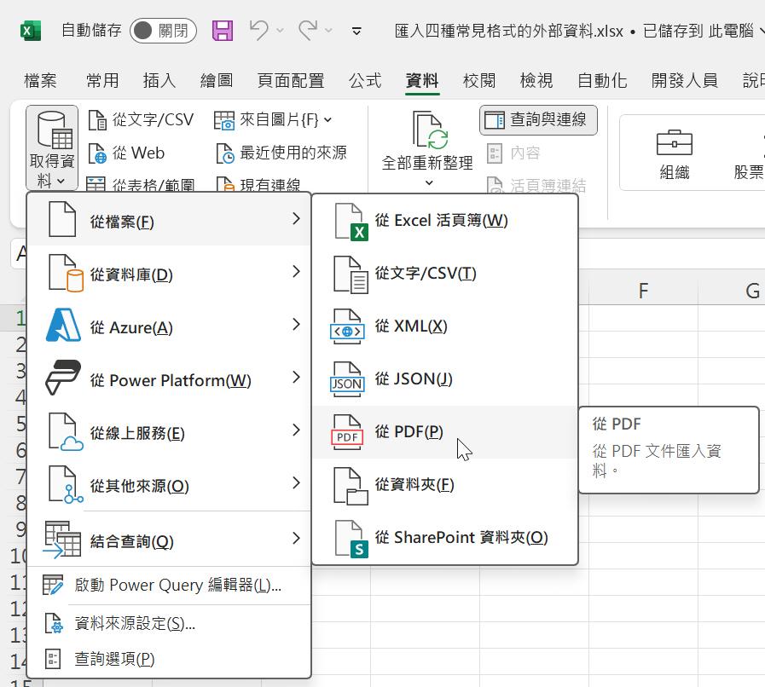The height and width of the screenshot is (687, 765).
Task: Click the Save floppy disk icon
Action: [x=223, y=32]
